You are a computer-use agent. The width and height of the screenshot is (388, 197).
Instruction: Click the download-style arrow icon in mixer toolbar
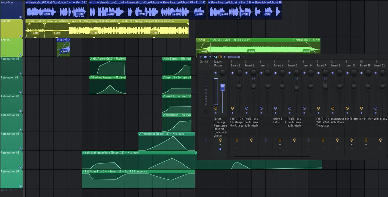click(x=210, y=57)
